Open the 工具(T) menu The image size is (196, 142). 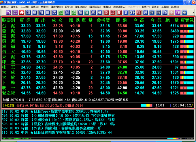165,7
